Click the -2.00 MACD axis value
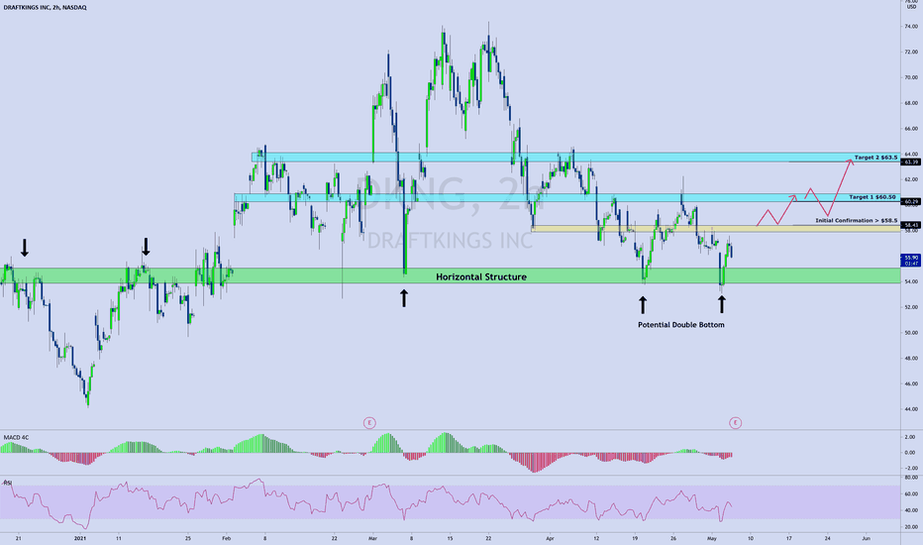This screenshot has height=545, width=923. [909, 468]
